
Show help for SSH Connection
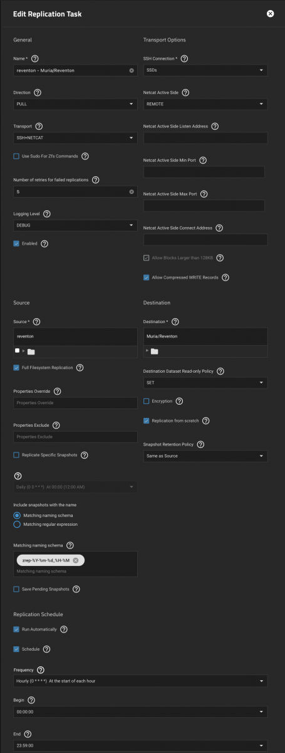(x=184, y=58)
